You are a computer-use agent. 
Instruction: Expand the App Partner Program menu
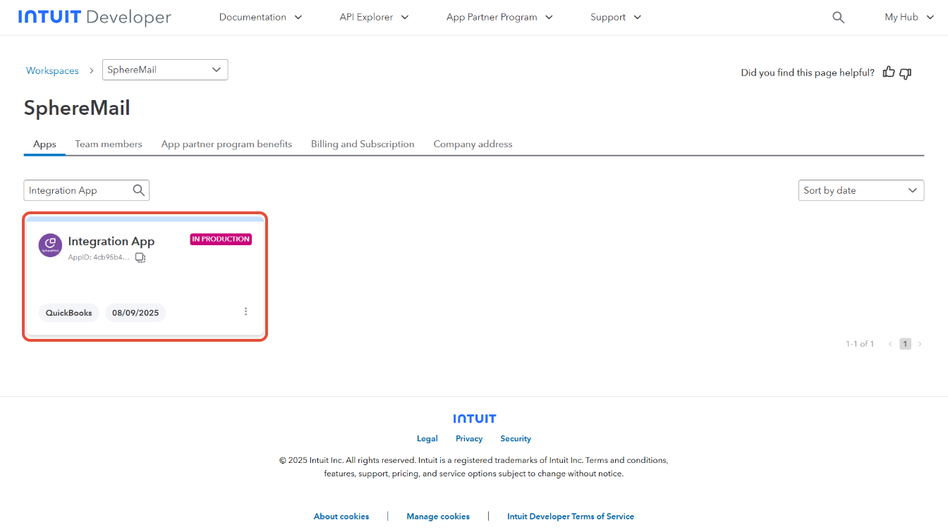(499, 17)
